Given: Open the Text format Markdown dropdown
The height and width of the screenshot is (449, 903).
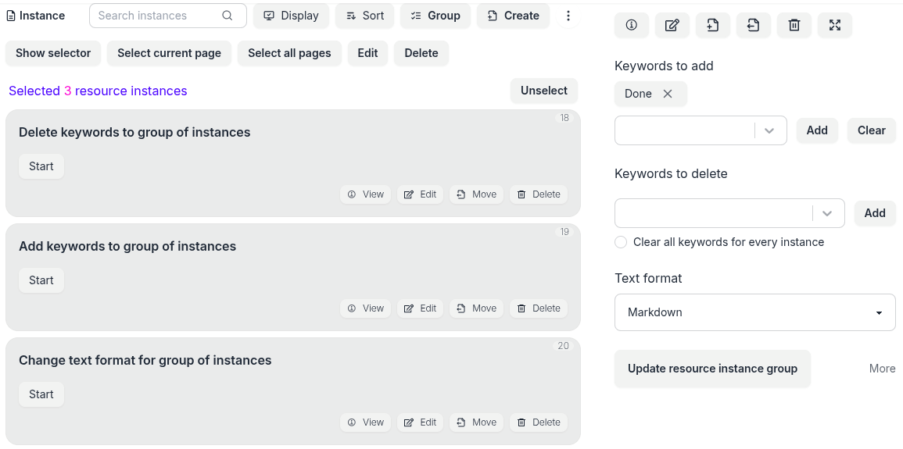Looking at the screenshot, I should click(755, 312).
